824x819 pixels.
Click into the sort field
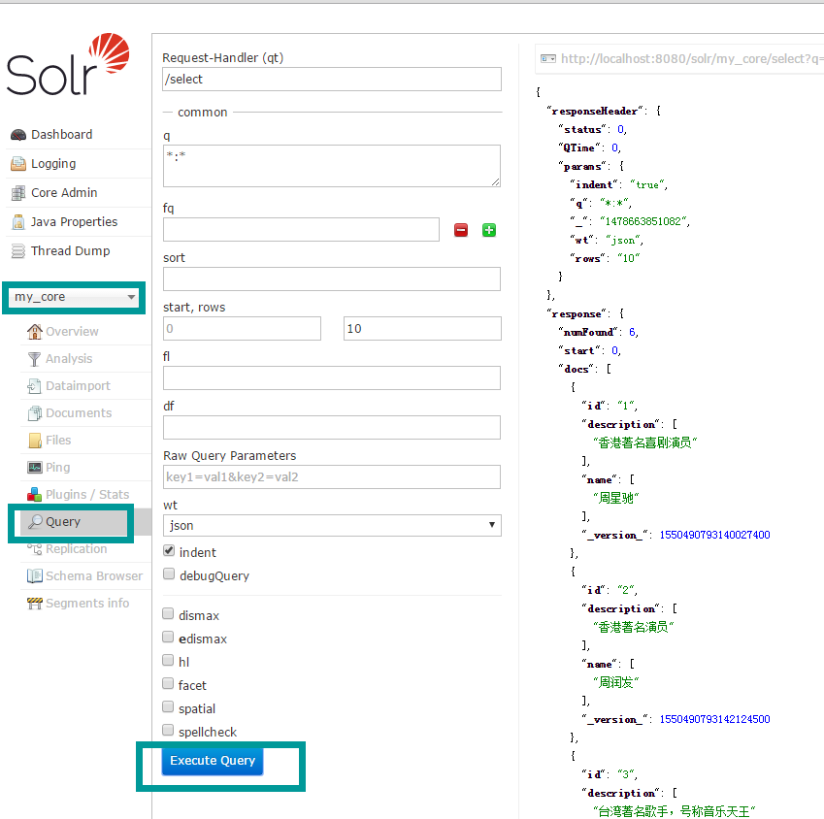coord(332,278)
